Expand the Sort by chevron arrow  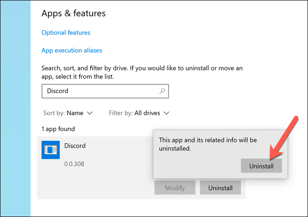(90, 113)
